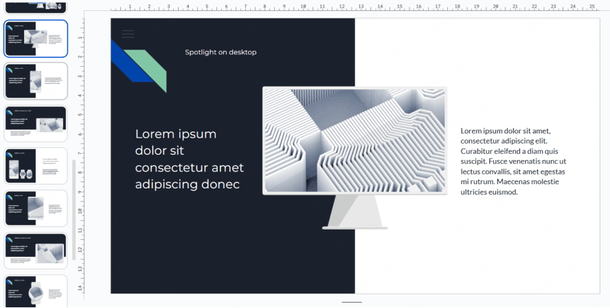Open the currently selected slide thumbnail
610x308 pixels.
point(36,38)
